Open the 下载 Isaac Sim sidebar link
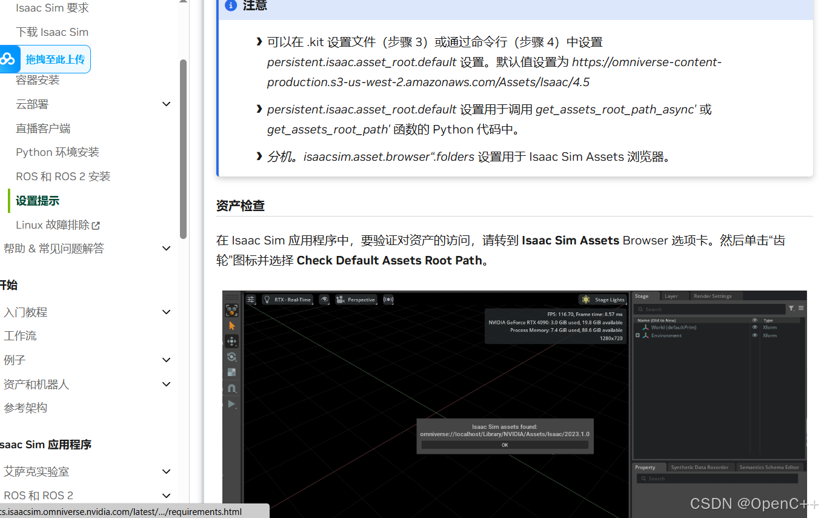 coord(52,32)
